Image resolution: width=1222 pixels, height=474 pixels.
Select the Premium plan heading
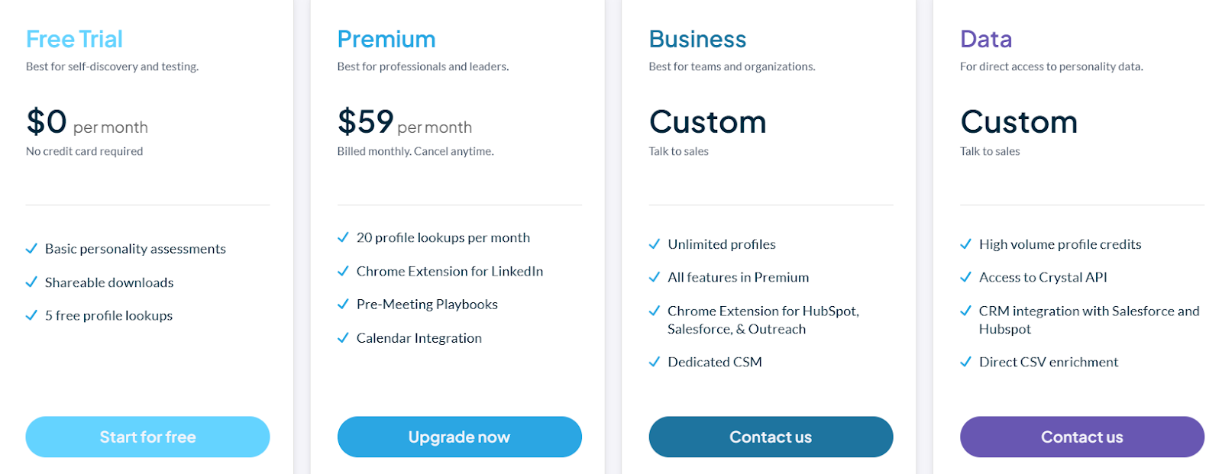386,38
